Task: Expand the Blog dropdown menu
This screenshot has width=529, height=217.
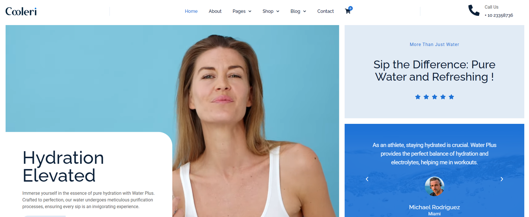Action: [x=298, y=11]
